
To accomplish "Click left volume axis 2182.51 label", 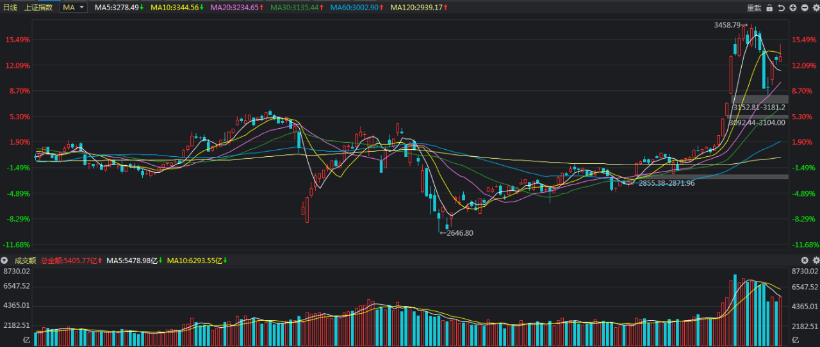I will 17,327.
